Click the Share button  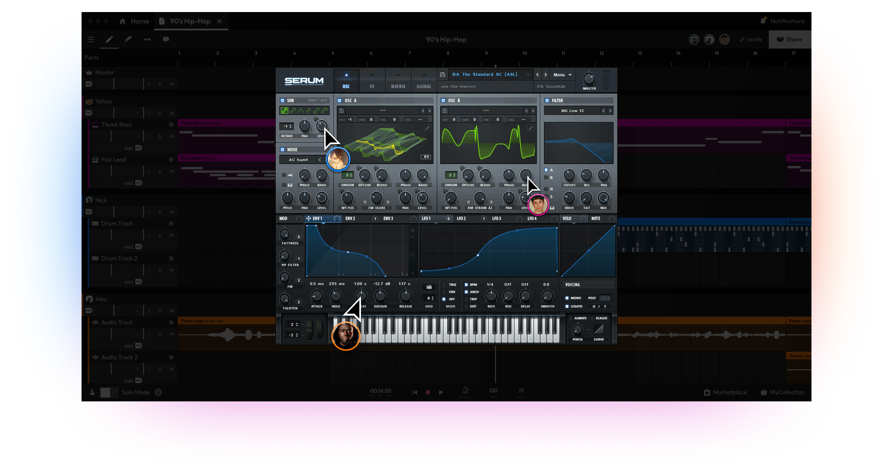point(789,39)
